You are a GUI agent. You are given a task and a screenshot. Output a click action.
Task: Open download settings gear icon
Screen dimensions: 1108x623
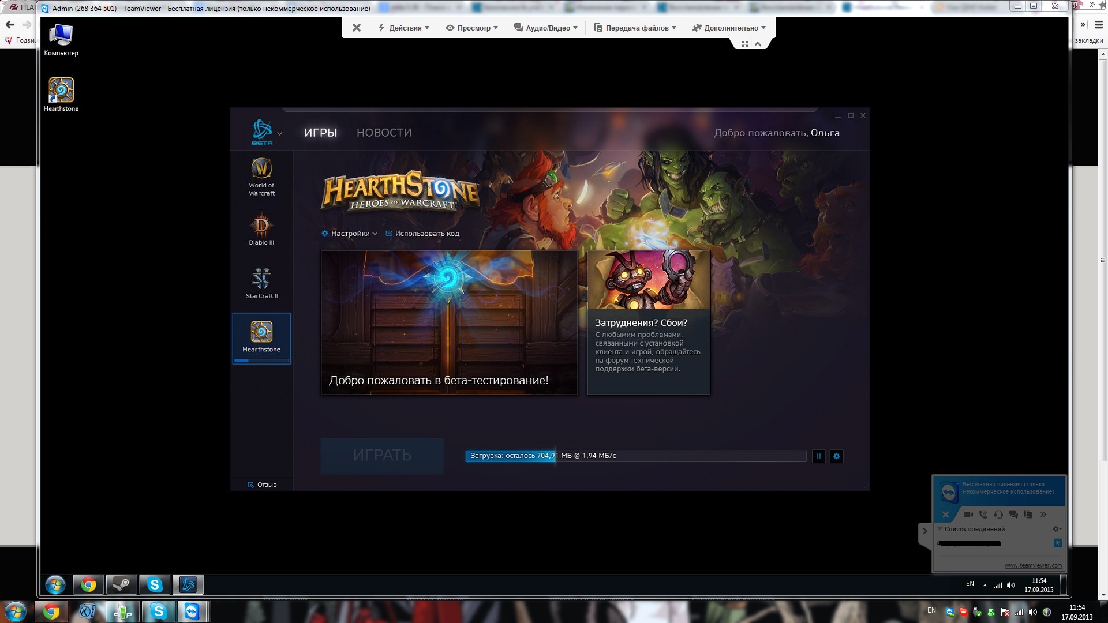(836, 456)
